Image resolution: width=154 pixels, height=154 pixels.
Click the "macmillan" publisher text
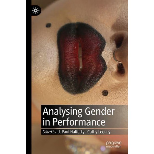coord(114,147)
